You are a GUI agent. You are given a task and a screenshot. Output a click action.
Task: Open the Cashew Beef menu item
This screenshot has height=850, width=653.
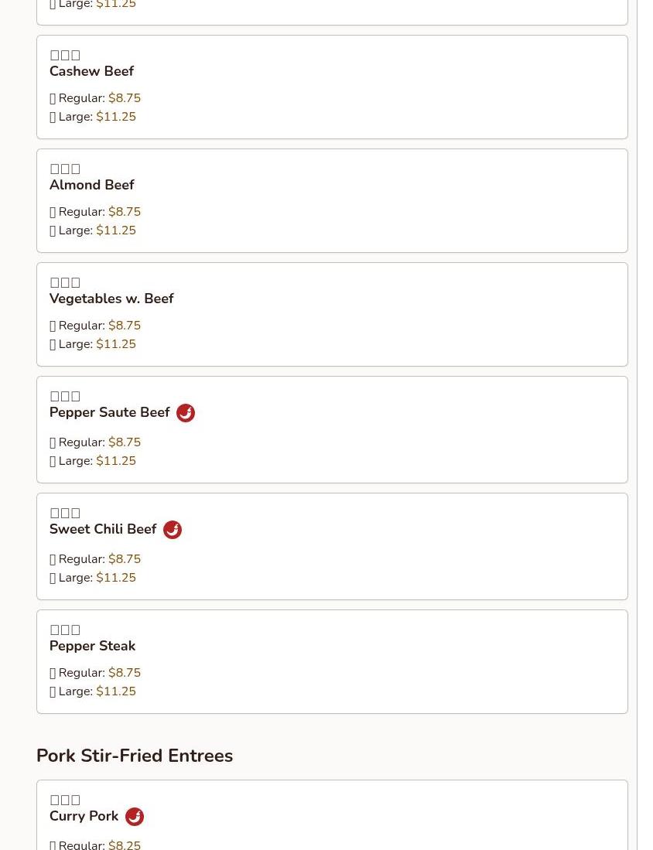(x=91, y=71)
